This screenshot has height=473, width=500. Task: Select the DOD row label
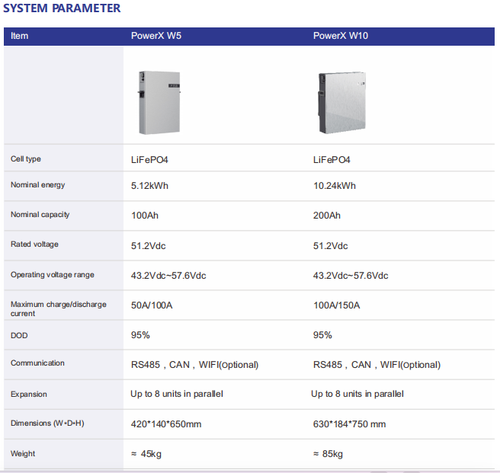(19, 335)
